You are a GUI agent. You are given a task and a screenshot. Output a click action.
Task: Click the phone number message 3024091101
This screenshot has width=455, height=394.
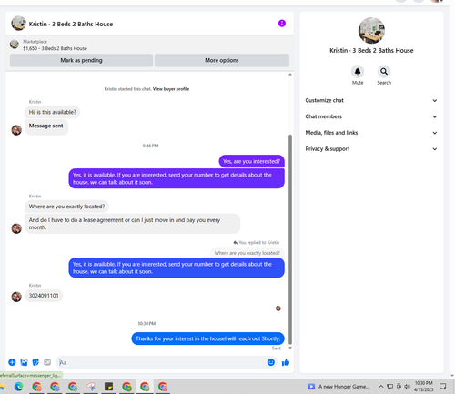(44, 296)
